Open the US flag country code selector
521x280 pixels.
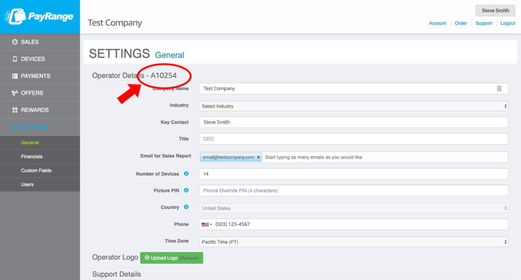point(206,224)
